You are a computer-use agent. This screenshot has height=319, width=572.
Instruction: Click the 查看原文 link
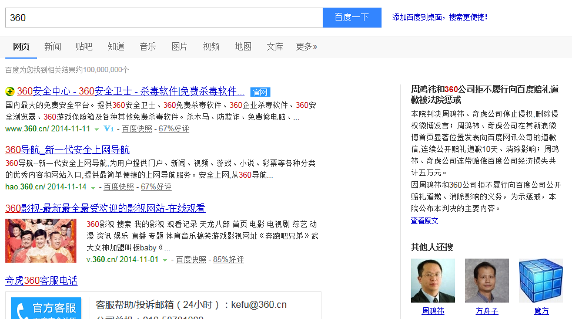(x=424, y=220)
